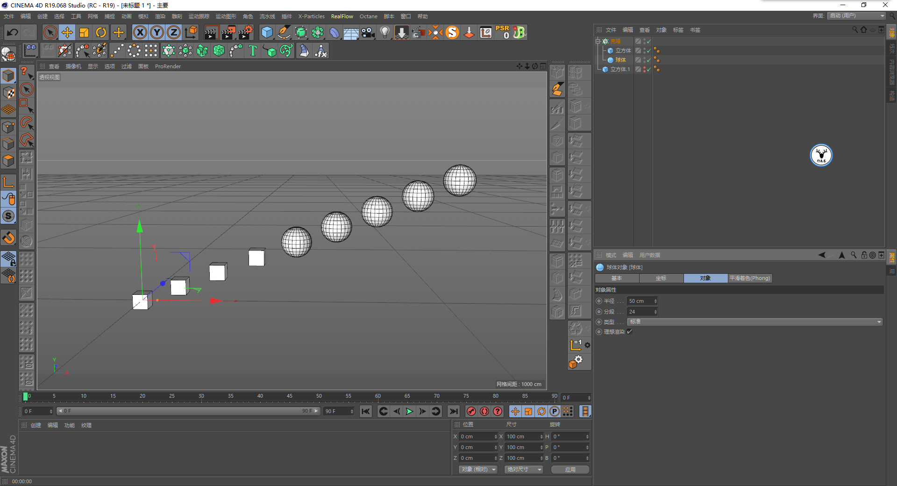Select the 立方体.1 object in Object Manager

[620, 69]
